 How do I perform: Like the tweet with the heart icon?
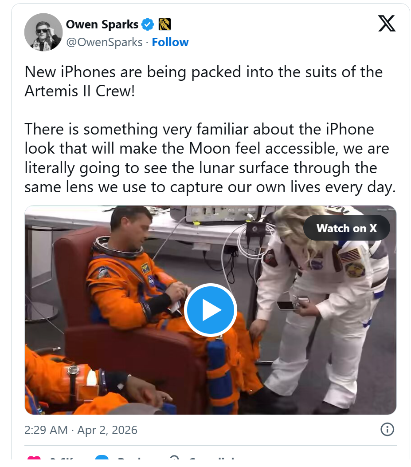point(34,461)
